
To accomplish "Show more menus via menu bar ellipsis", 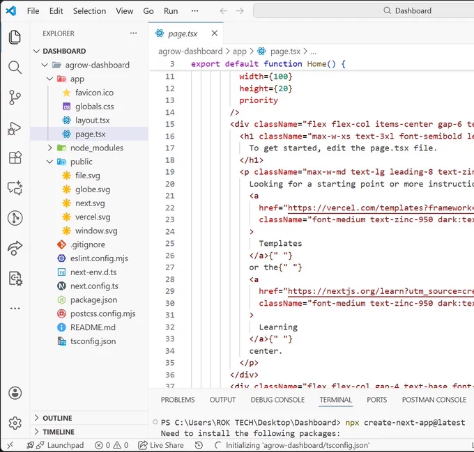I will [195, 11].
